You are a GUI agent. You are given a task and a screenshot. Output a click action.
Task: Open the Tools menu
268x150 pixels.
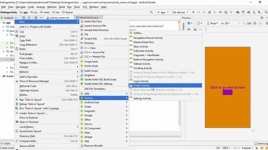[x=77, y=7]
